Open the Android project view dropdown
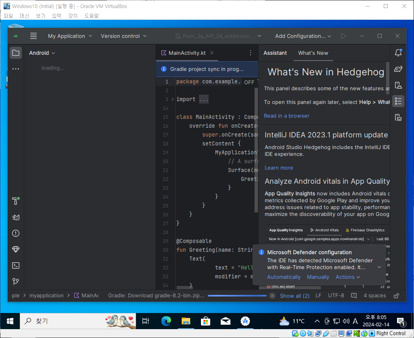414x338 pixels. pyautogui.click(x=42, y=53)
